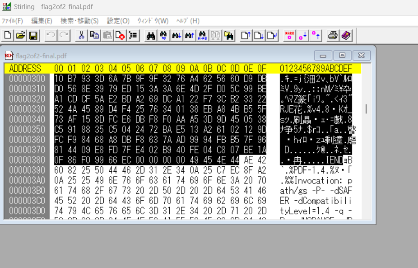Image resolution: width=418 pixels, height=268 pixels.
Task: Go to next mark down-arrow icon
Action: click(x=302, y=35)
